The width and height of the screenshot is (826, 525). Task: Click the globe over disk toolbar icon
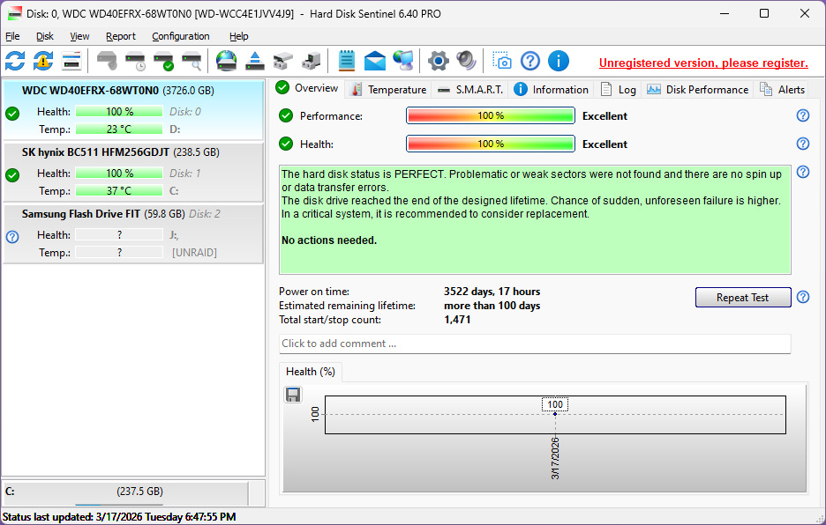(227, 61)
